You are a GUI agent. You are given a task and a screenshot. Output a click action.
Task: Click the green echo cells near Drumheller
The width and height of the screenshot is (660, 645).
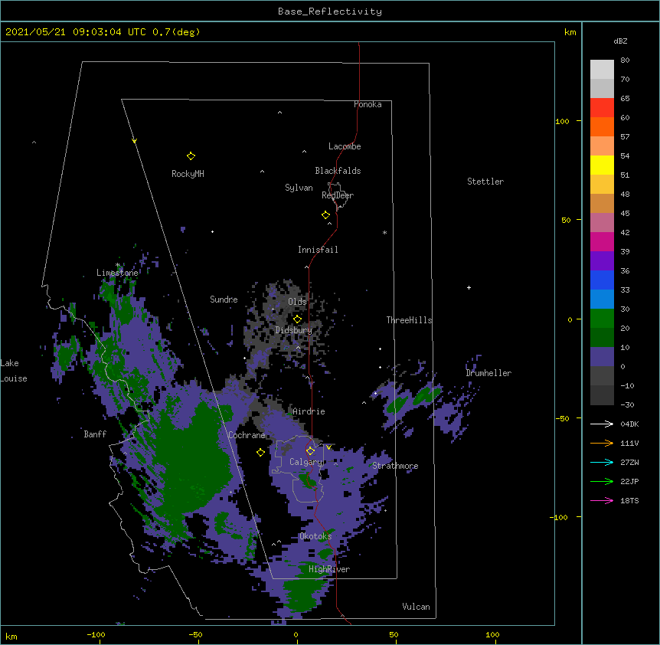[413, 399]
